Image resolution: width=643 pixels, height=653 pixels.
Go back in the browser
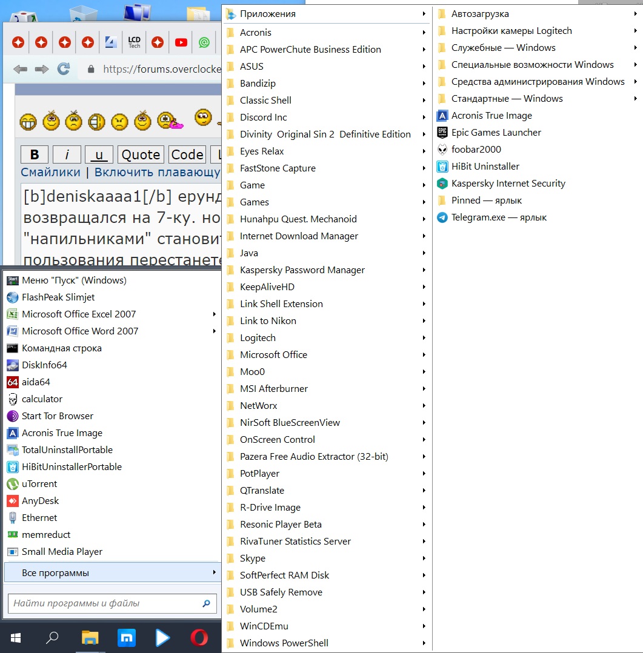[x=21, y=68]
